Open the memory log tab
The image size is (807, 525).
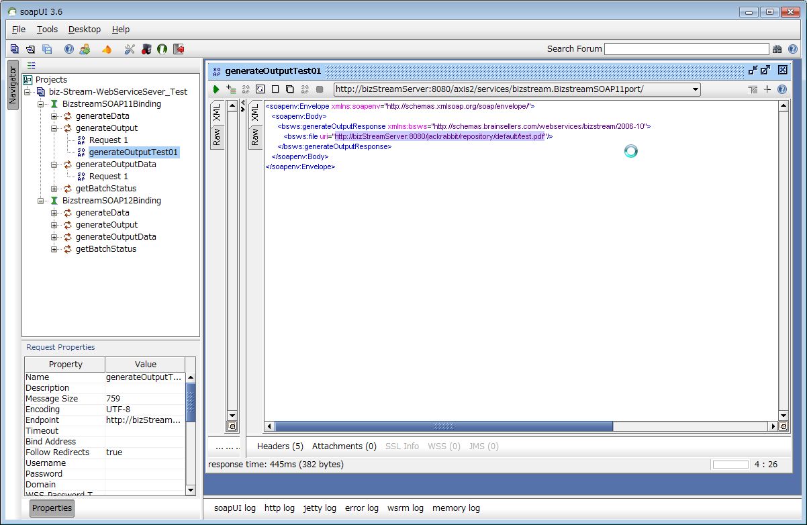click(456, 508)
